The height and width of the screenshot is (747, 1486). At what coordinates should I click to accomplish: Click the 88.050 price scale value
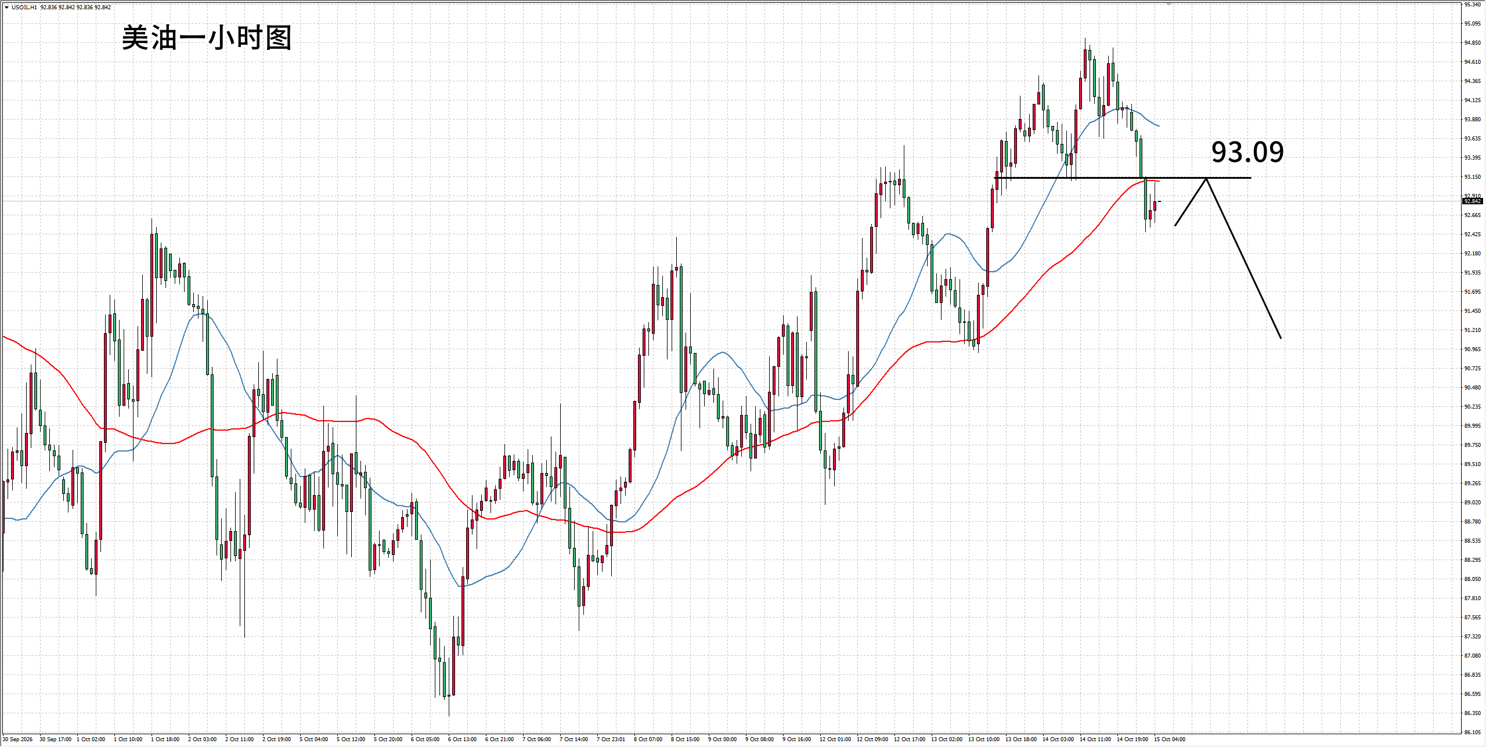pos(1473,579)
